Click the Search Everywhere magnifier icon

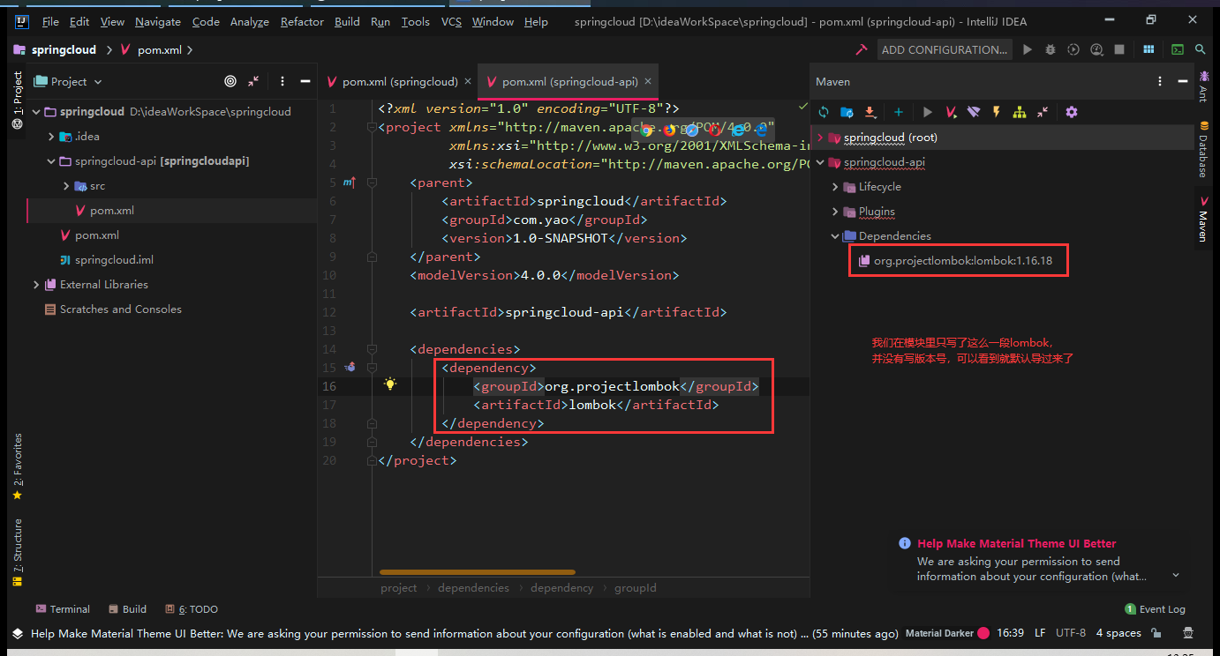pos(1201,49)
